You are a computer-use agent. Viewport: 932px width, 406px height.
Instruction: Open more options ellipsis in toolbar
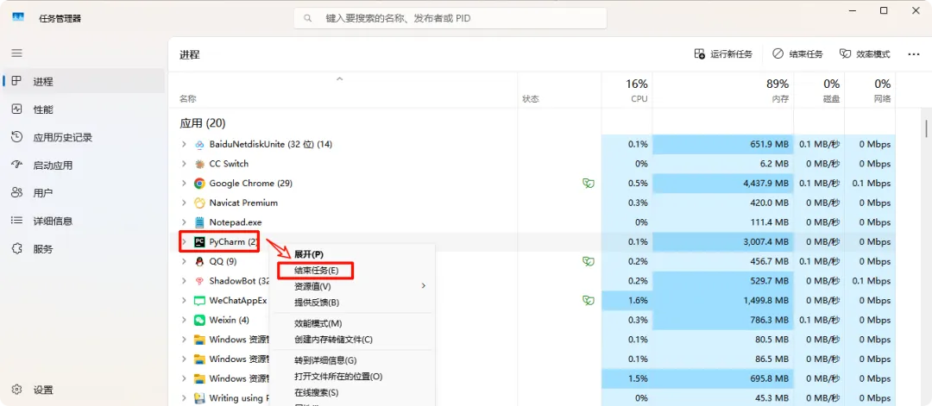[x=914, y=54]
